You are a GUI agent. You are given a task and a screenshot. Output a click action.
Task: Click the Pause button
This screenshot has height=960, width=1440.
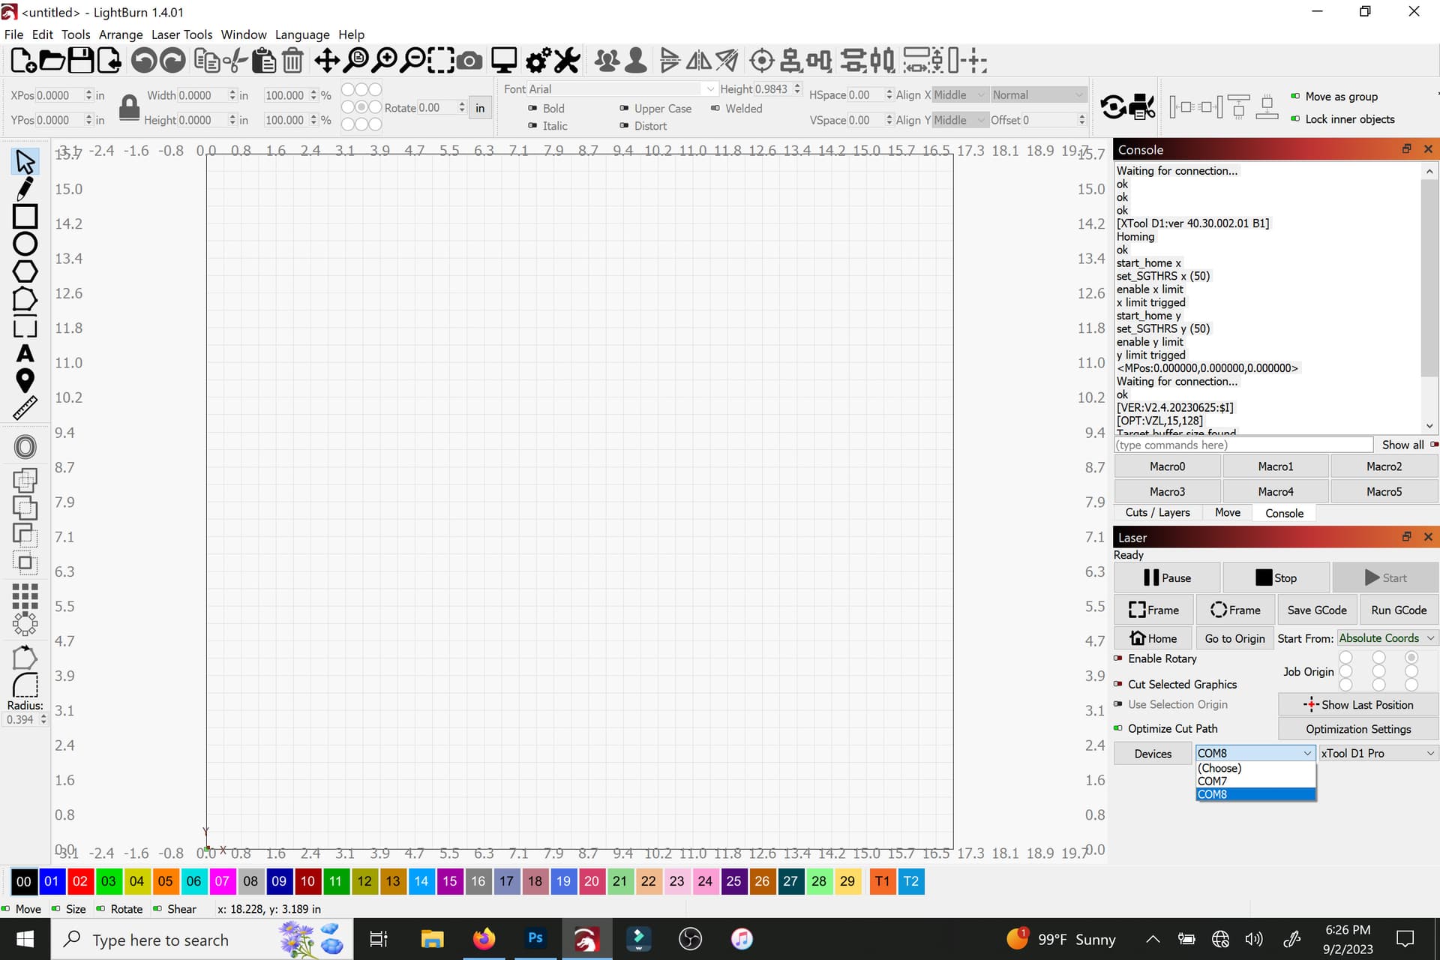tap(1167, 577)
